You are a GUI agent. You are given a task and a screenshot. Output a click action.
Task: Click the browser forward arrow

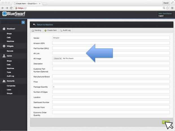[7, 8]
